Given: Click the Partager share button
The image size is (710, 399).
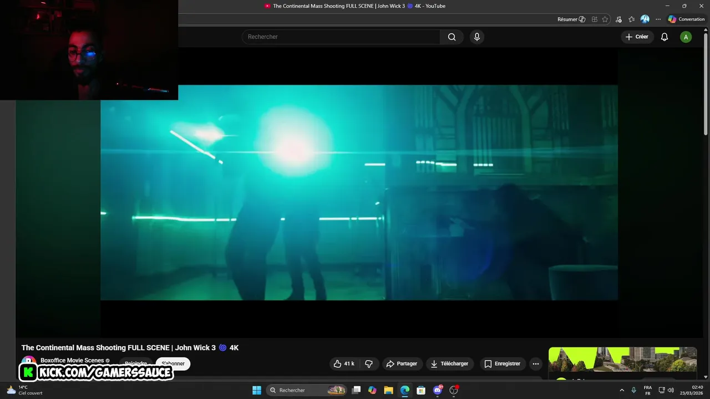Looking at the screenshot, I should [x=402, y=364].
